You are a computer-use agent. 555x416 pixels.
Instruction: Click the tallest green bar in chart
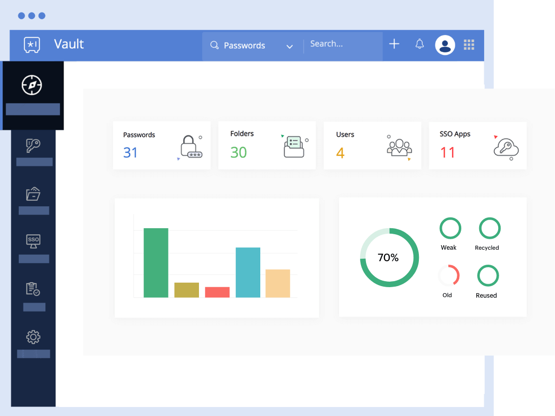[156, 263]
